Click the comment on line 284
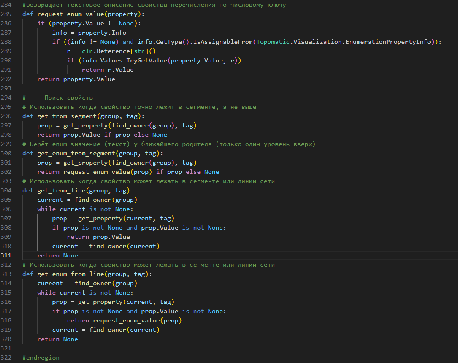Viewport: 458px width, 363px height. coord(154,5)
